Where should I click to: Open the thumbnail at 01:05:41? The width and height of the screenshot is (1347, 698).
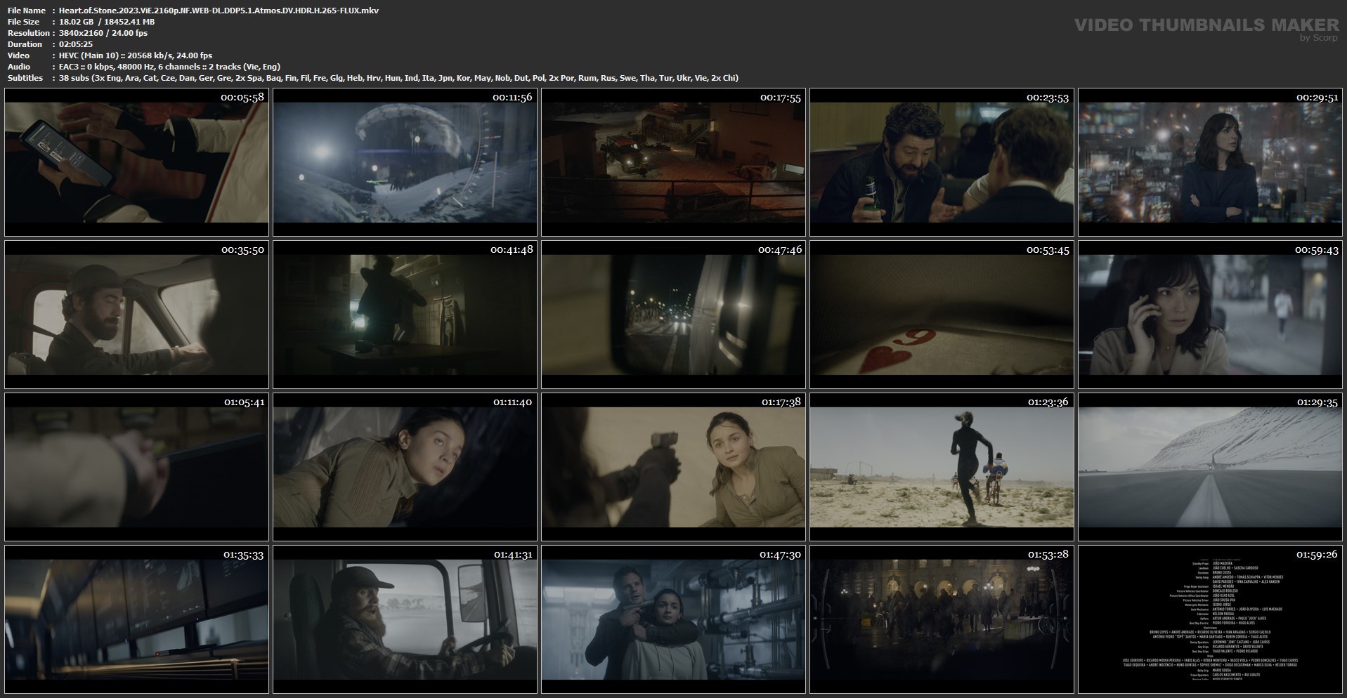136,467
